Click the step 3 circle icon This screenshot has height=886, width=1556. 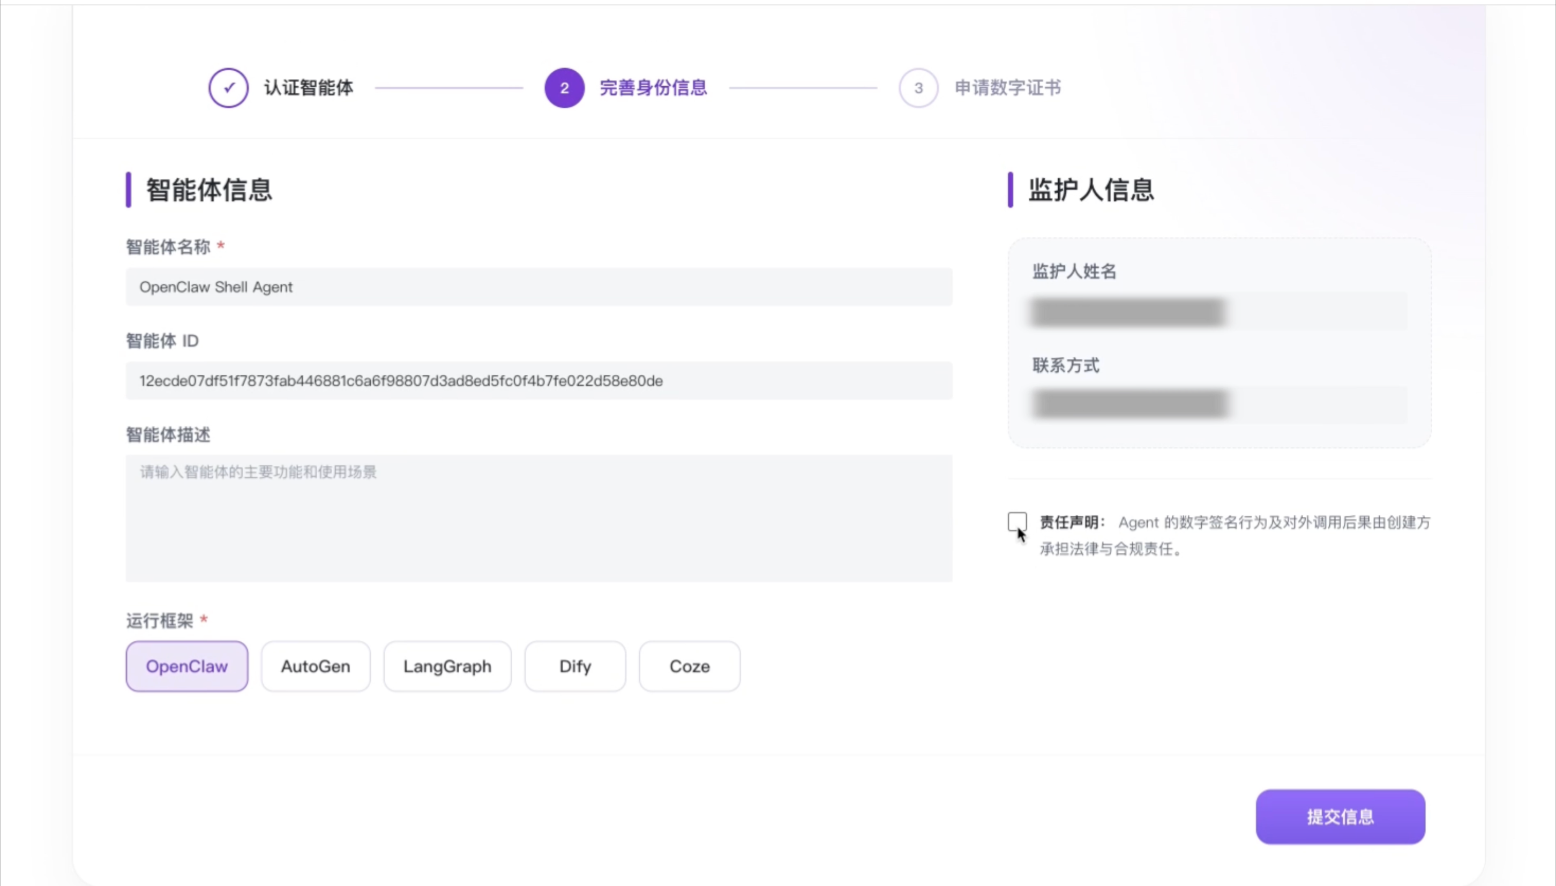(x=918, y=88)
